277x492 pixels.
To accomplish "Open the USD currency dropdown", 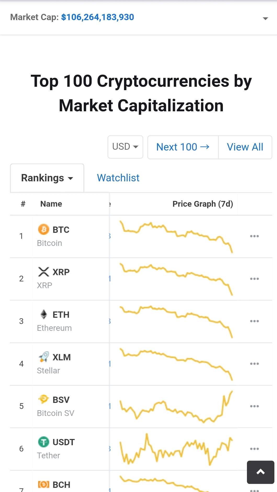I will pos(125,147).
